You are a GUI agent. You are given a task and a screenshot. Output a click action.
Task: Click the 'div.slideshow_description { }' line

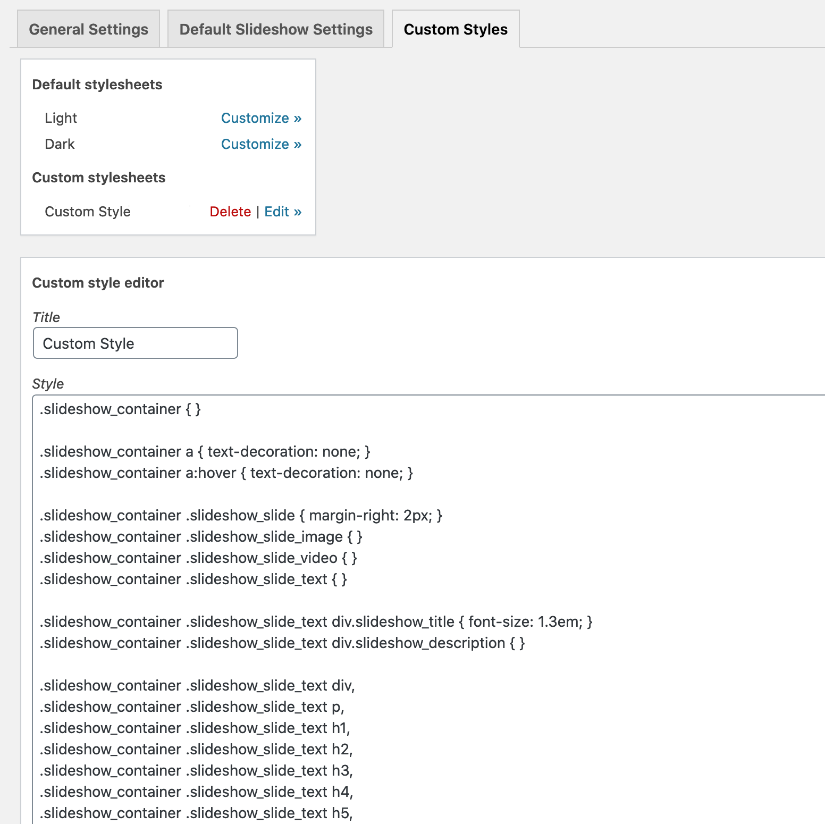pyautogui.click(x=282, y=643)
